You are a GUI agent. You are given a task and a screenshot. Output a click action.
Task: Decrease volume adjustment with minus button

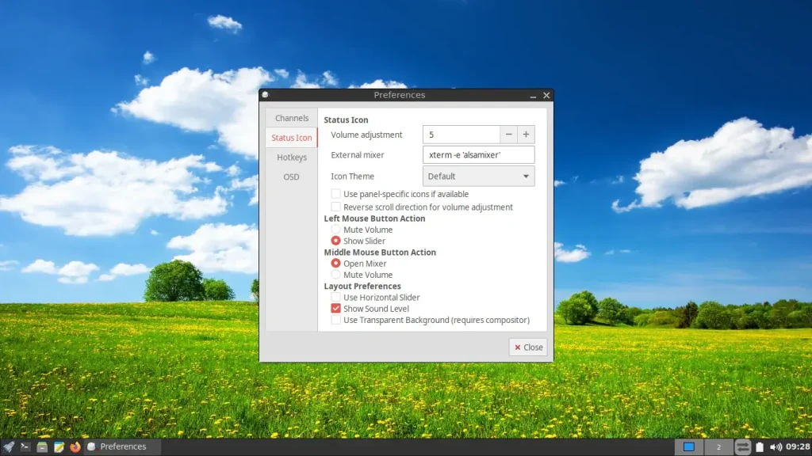tap(508, 135)
